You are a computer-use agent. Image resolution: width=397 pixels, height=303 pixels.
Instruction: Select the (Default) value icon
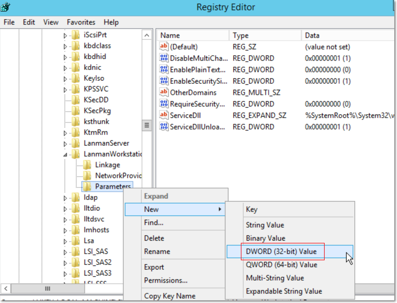click(x=164, y=47)
